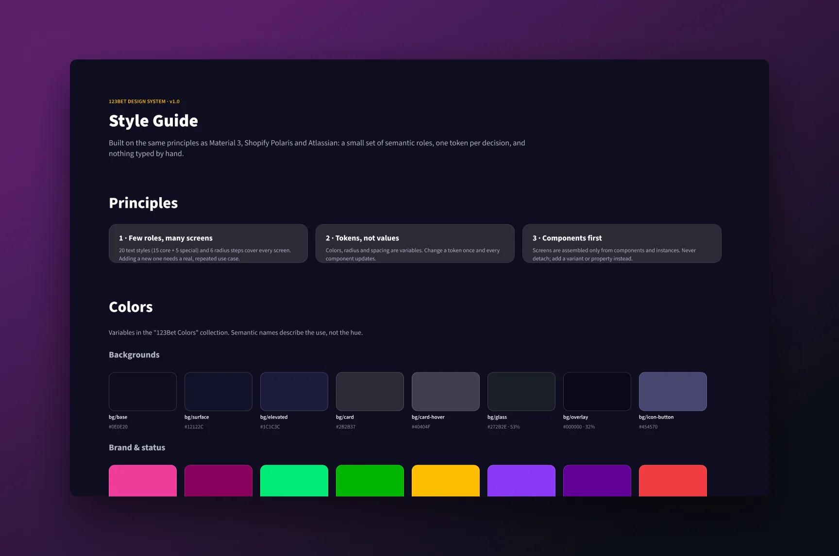Select the dark magenta brand swatch
Screen dimensions: 839x556
click(x=218, y=481)
